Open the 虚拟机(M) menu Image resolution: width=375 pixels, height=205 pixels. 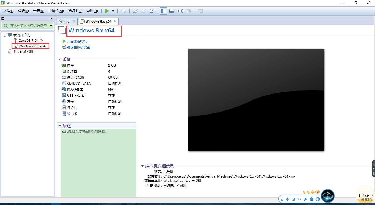[56, 11]
